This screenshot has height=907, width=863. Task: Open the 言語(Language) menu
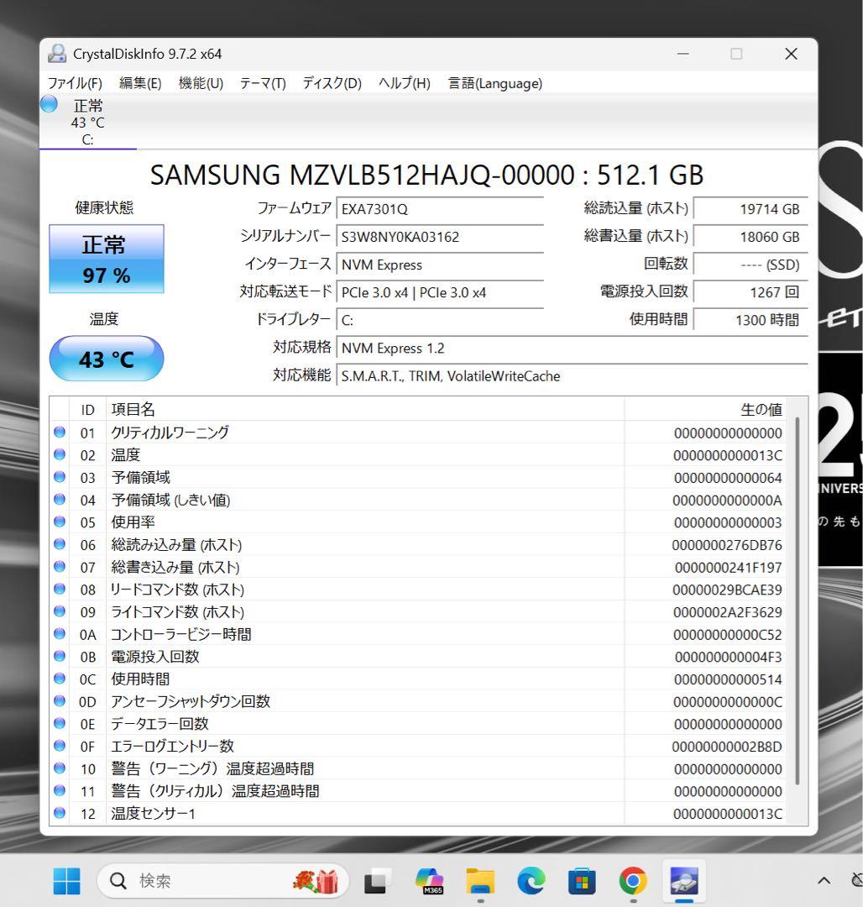coord(494,83)
